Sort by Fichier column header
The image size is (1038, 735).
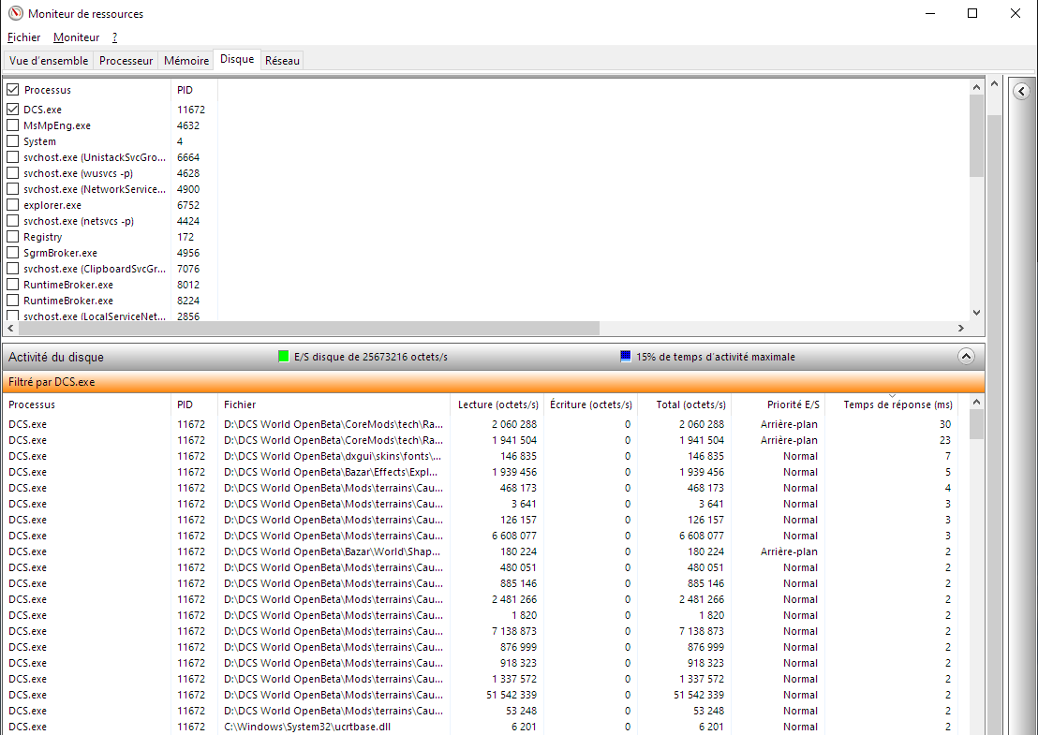(333, 404)
